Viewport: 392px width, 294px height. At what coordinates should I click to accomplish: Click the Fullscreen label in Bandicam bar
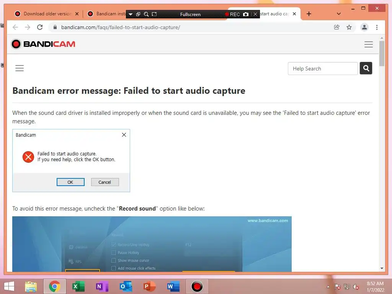[190, 15]
